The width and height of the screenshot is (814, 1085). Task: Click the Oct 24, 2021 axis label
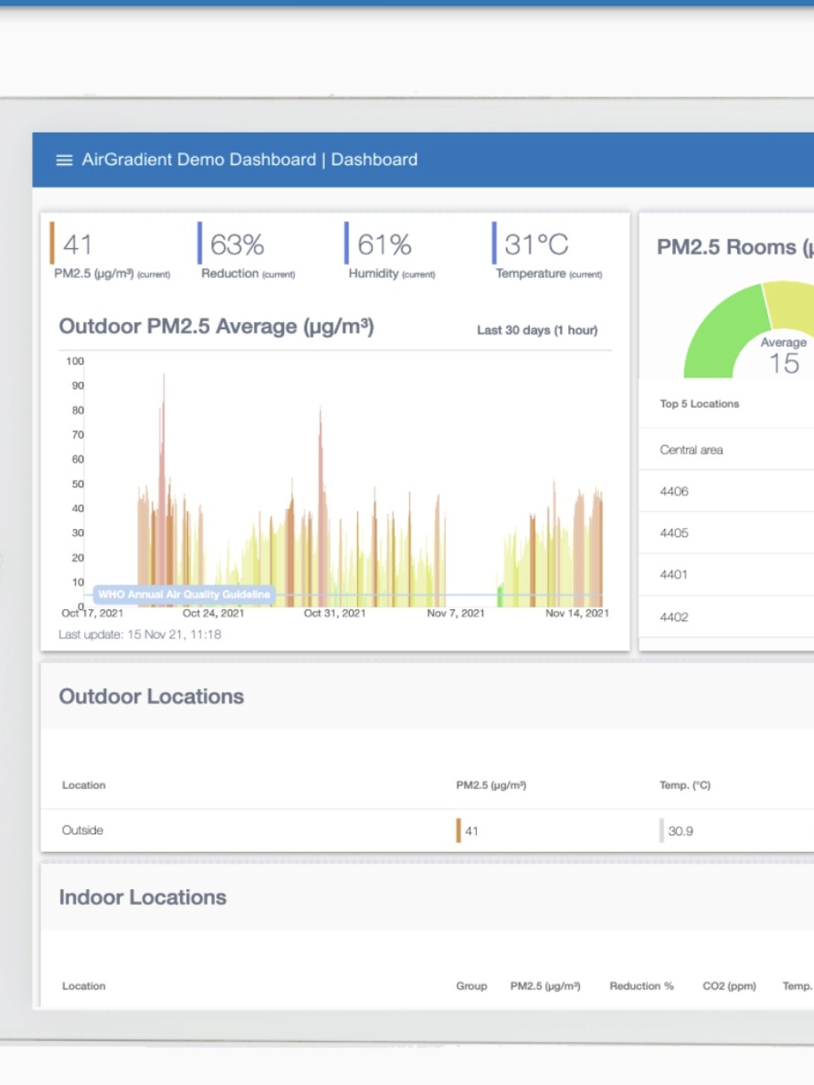[x=213, y=613]
